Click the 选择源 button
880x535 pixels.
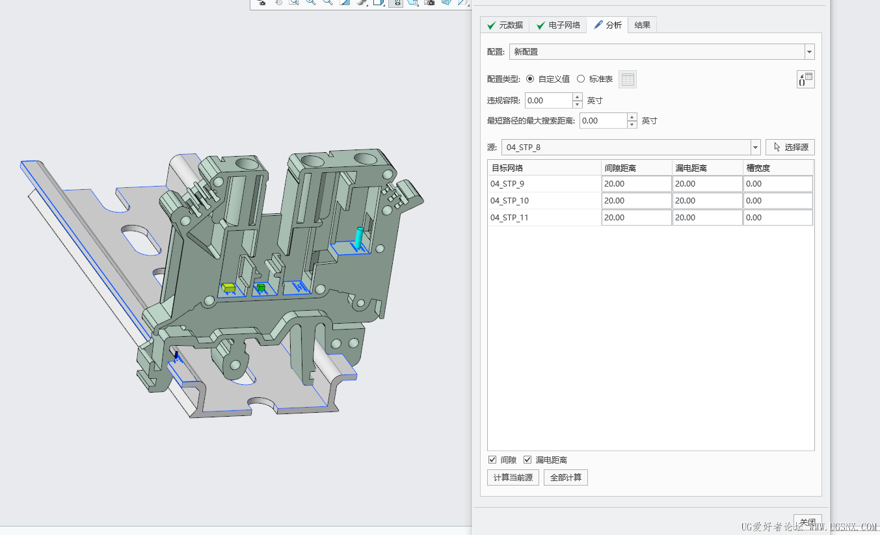[x=790, y=148]
